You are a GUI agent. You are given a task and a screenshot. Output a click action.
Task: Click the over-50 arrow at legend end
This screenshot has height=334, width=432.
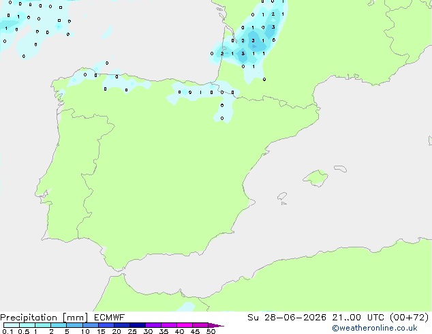(216, 325)
